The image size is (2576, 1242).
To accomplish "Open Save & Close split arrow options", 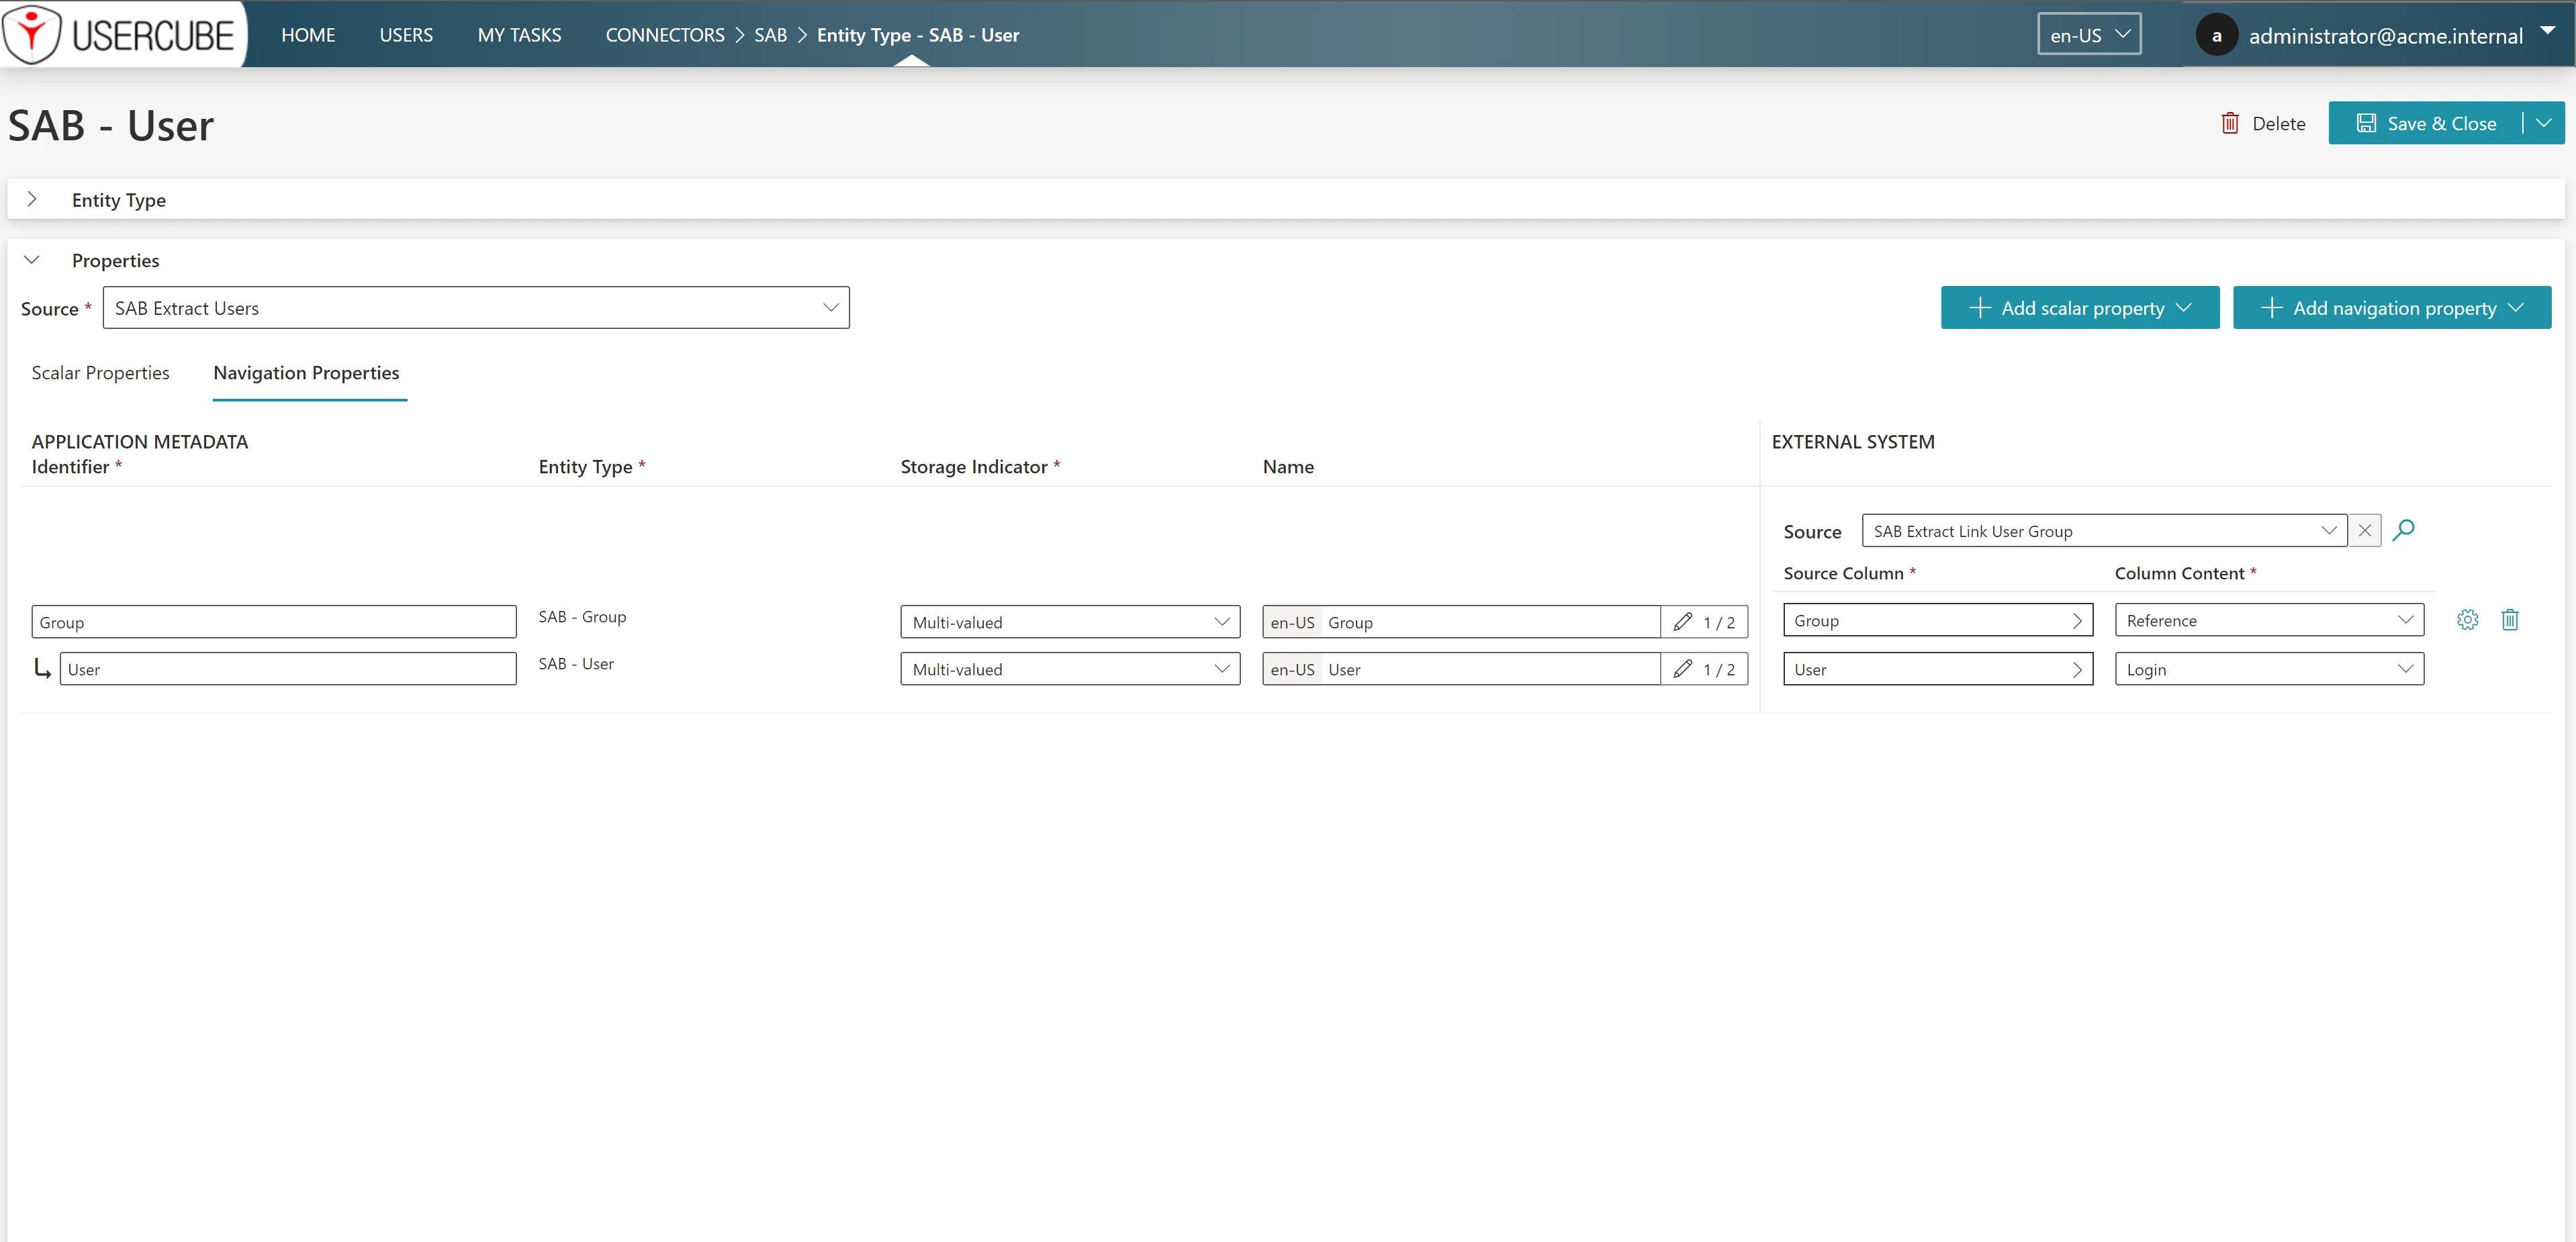I will (x=2544, y=123).
